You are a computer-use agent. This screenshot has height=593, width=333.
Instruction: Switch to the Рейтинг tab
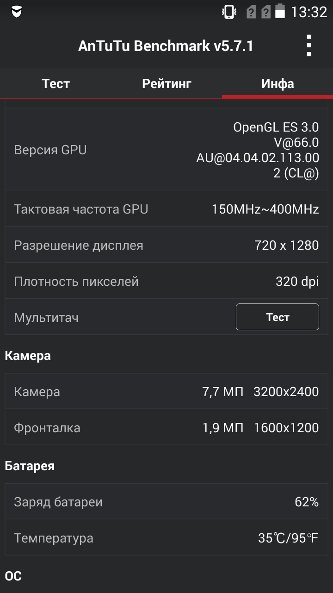point(166,83)
